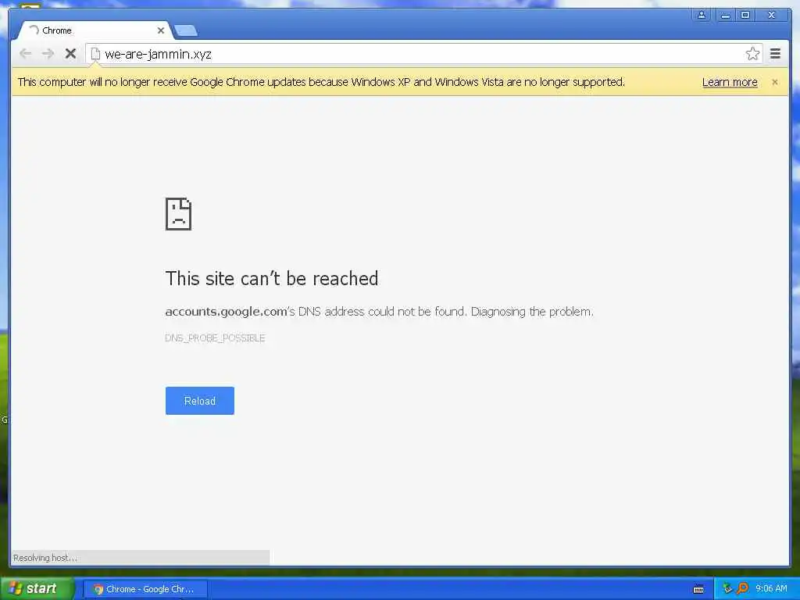
Task: Click the forward navigation arrow
Action: [48, 54]
